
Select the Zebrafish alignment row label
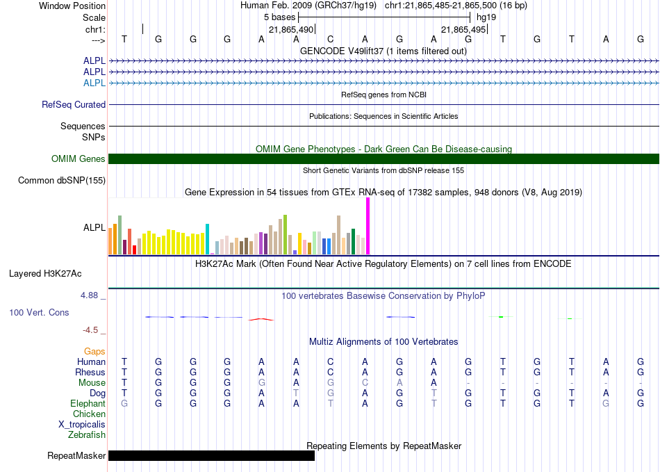point(87,434)
